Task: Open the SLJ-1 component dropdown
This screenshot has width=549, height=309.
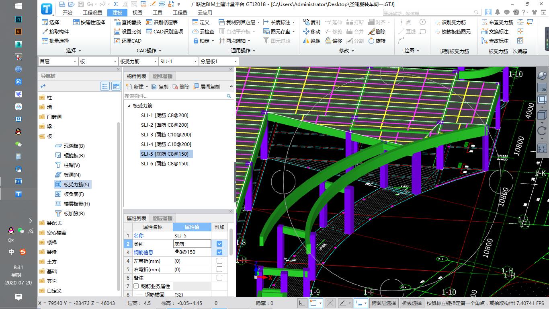Action: [x=178, y=61]
